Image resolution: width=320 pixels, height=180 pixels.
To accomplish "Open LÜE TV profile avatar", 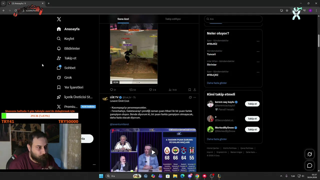I will coord(105,98).
